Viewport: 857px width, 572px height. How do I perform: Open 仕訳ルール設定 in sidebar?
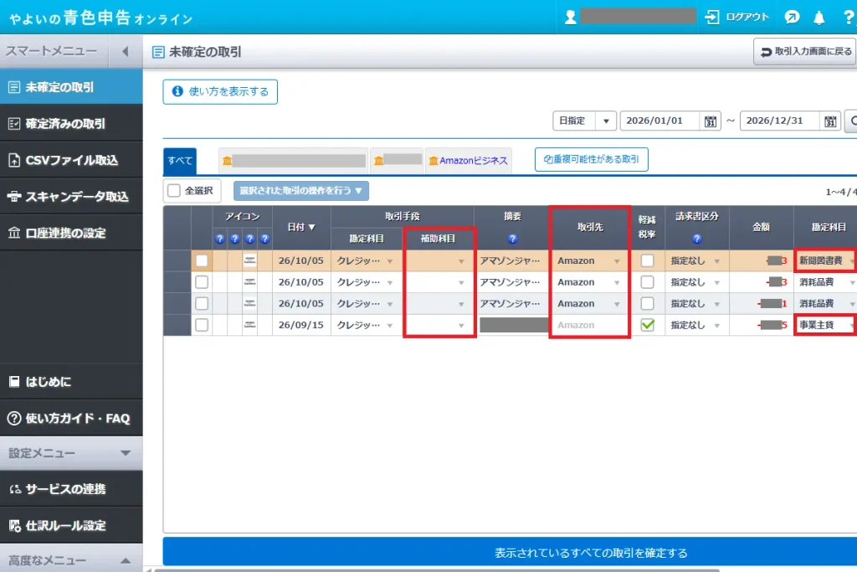[71, 525]
